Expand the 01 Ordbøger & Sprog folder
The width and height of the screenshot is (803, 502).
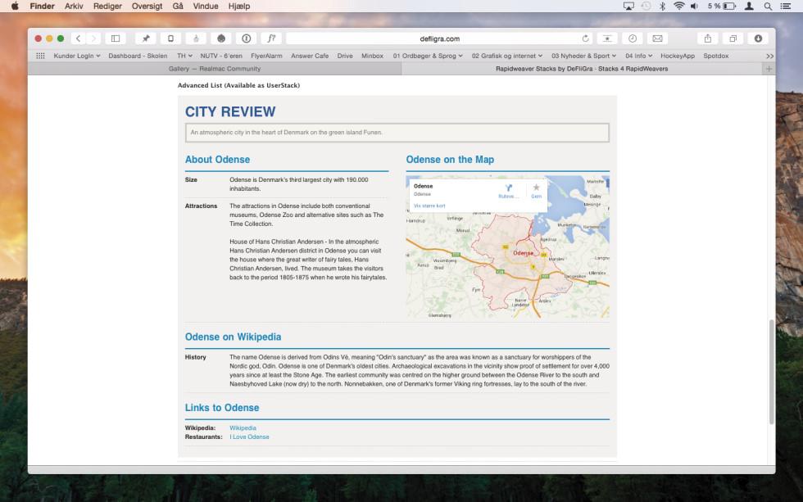[x=428, y=56]
